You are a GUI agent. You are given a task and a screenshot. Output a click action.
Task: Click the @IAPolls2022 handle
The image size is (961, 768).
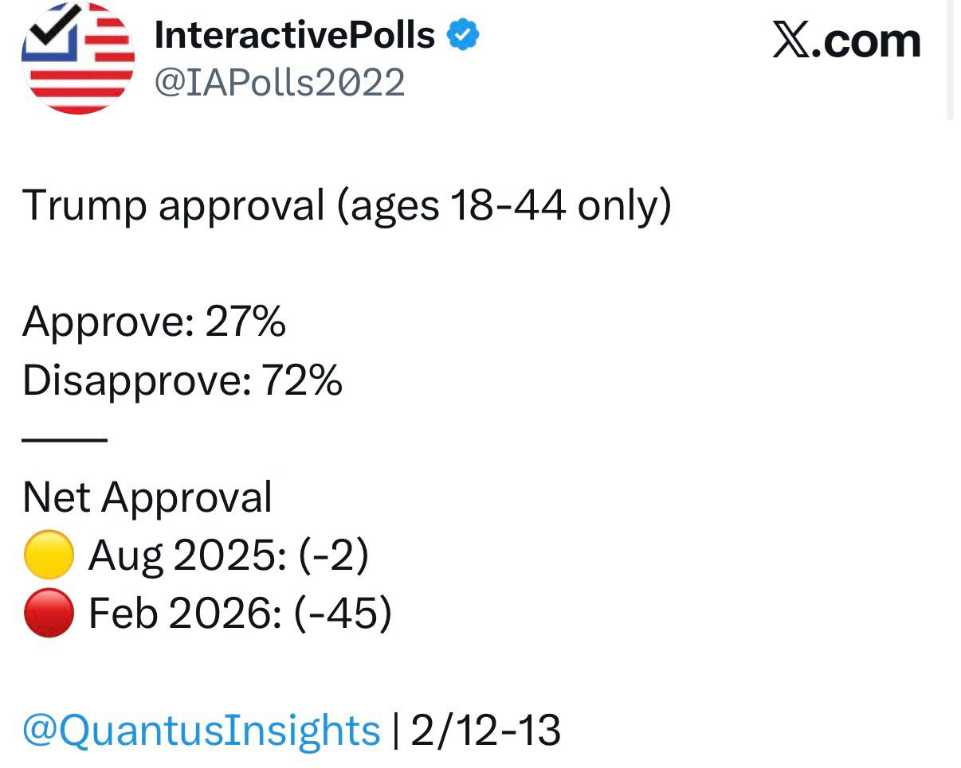[x=279, y=82]
